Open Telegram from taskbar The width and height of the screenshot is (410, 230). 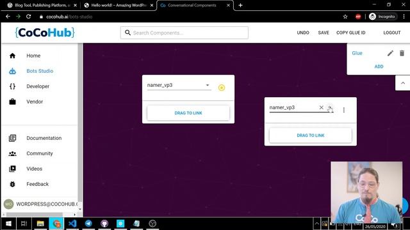[x=88, y=224]
